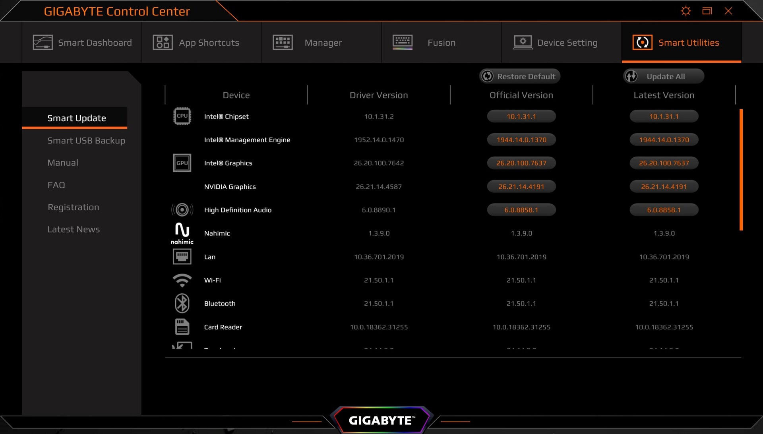This screenshot has width=763, height=434.
Task: Click the Intel Graphics GPU icon
Action: click(182, 163)
